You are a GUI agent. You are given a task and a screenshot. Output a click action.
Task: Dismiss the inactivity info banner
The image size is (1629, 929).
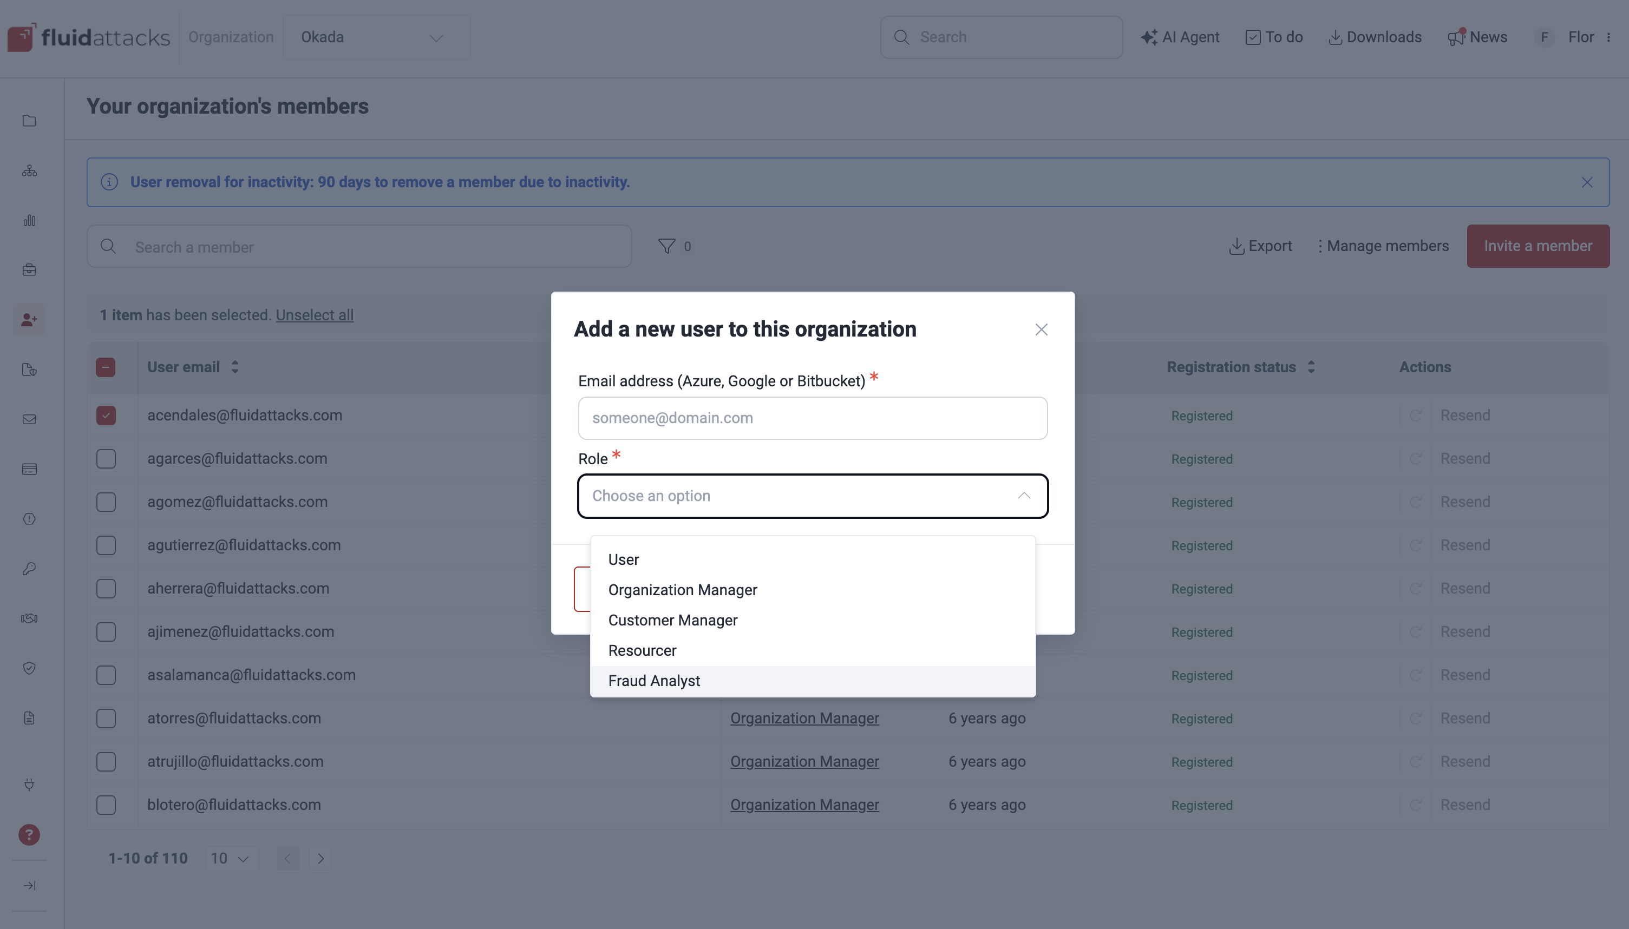(x=1587, y=182)
